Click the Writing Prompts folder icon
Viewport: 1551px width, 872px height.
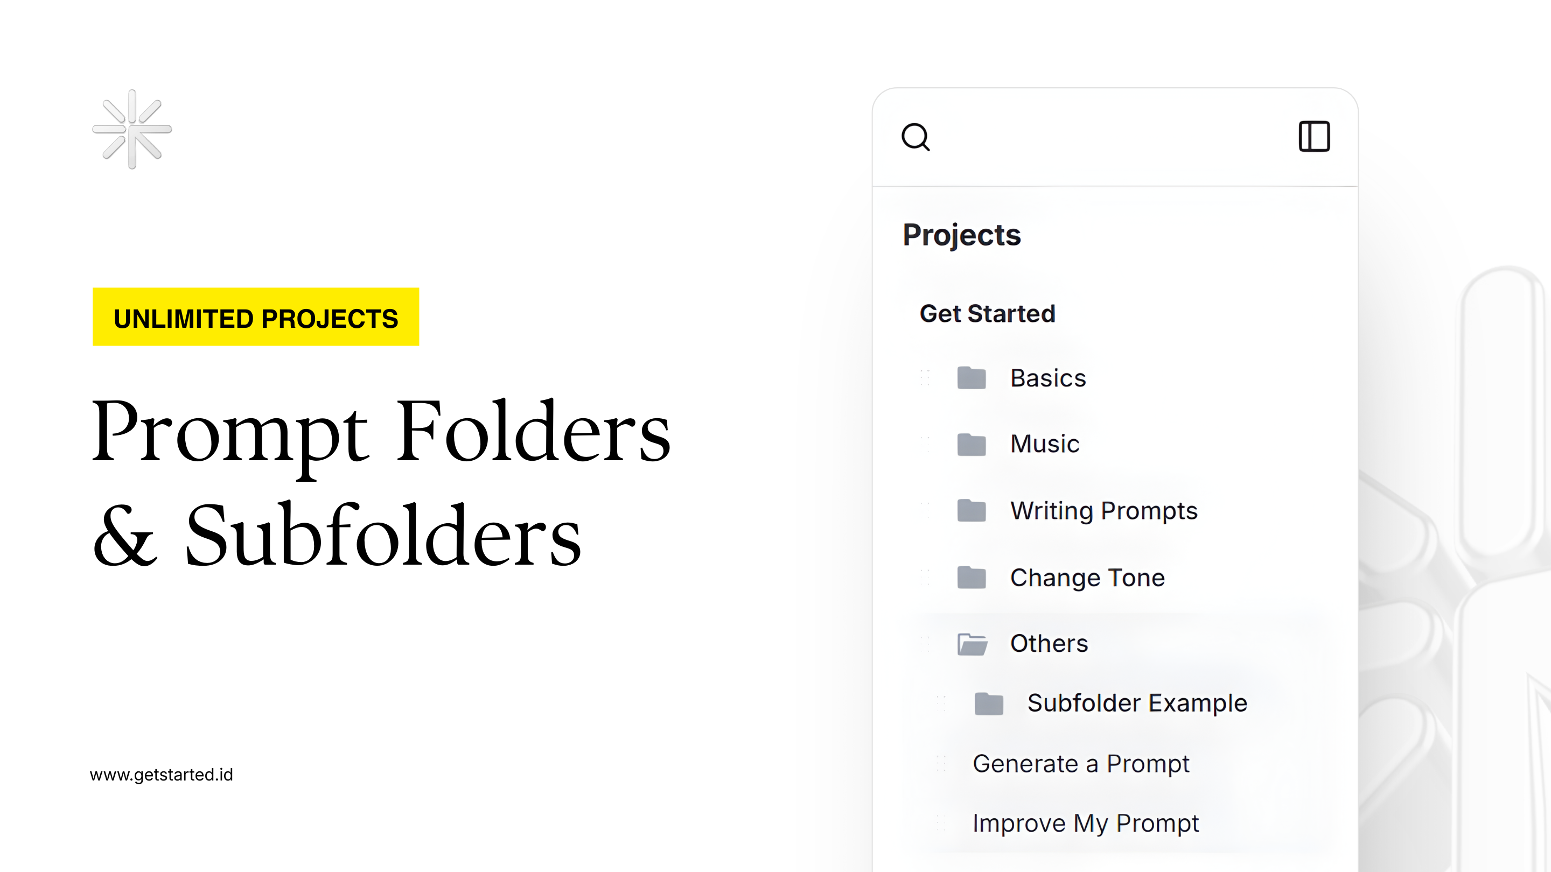click(x=971, y=511)
